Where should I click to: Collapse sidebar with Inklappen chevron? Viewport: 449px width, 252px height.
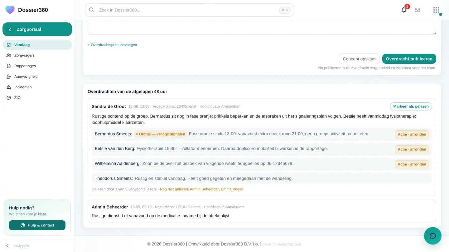click(7, 246)
